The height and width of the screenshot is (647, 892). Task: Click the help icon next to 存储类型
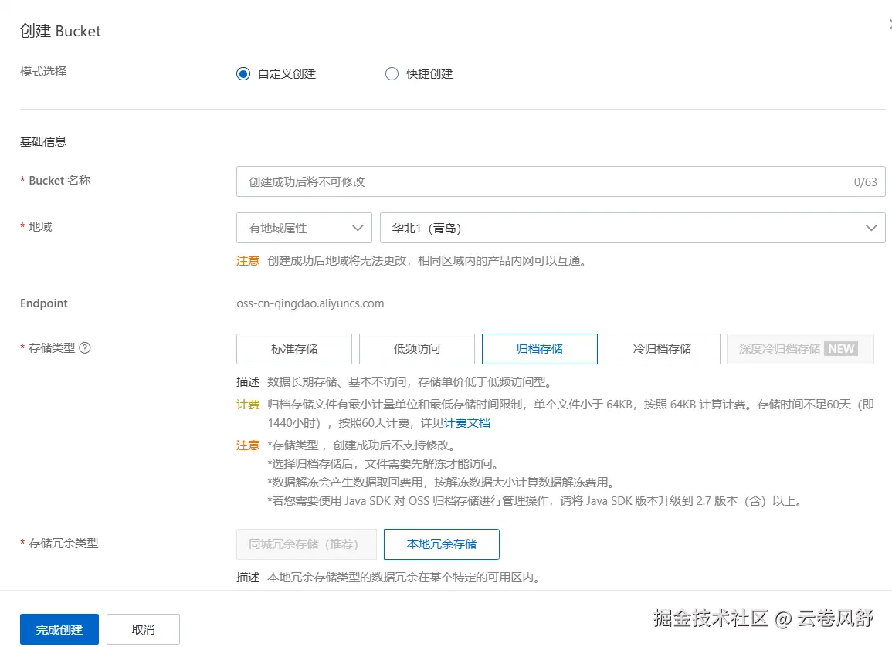pyautogui.click(x=85, y=348)
